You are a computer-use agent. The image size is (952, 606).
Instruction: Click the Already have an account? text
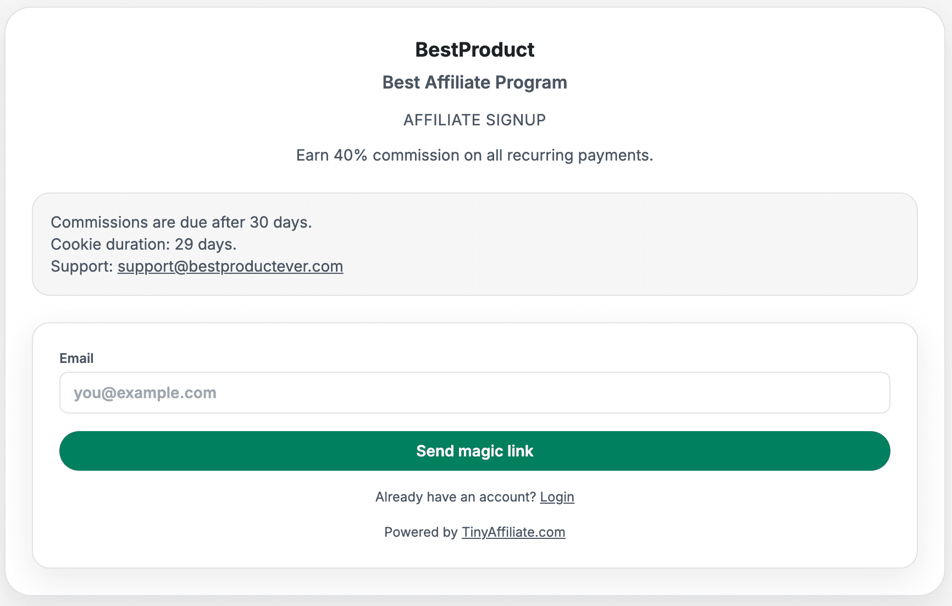click(x=455, y=497)
